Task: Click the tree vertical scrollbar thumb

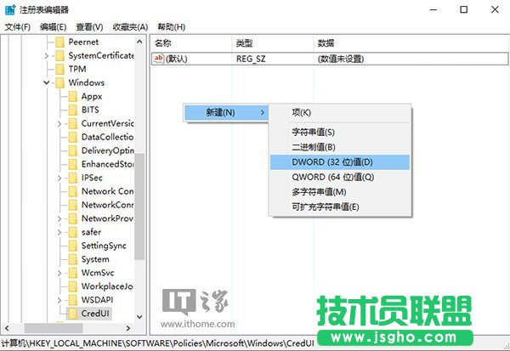Action: pyautogui.click(x=139, y=207)
